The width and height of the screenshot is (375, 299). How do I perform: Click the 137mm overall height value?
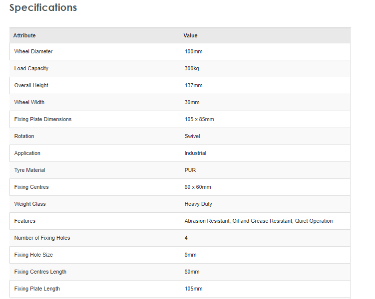coord(193,85)
